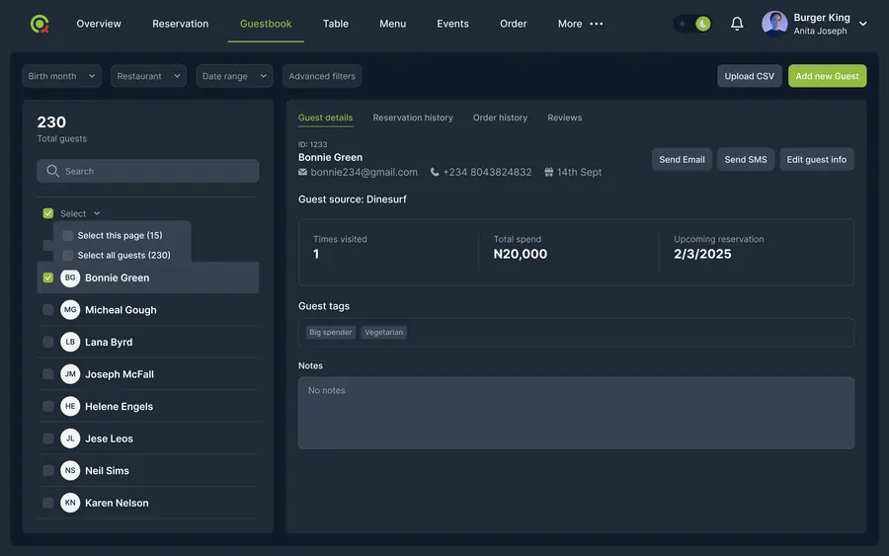Toggle the dark mode switch

pos(692,24)
